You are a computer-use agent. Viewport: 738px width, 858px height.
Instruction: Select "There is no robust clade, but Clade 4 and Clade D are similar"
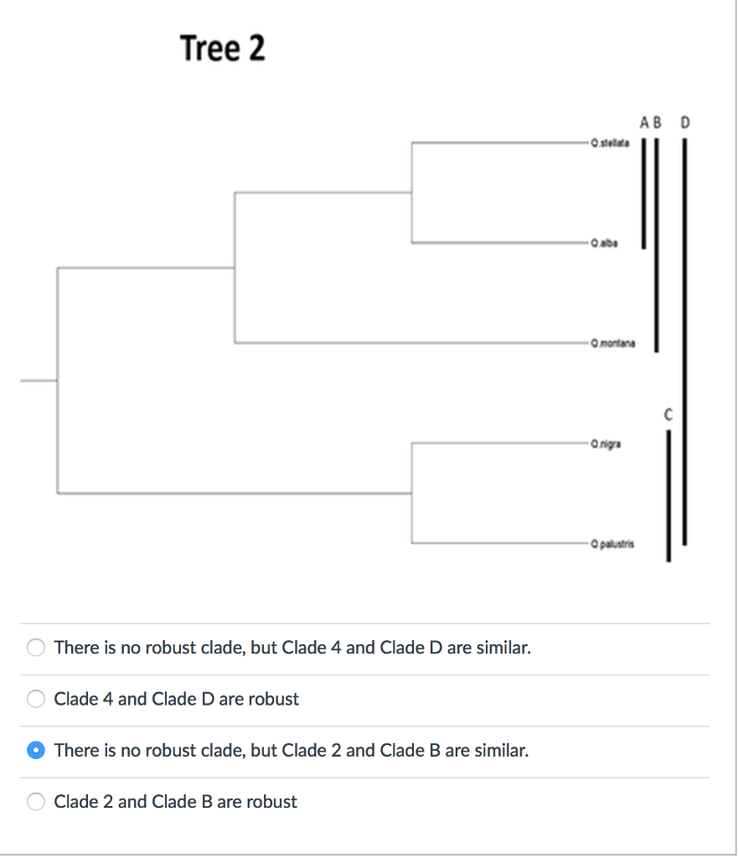point(35,648)
